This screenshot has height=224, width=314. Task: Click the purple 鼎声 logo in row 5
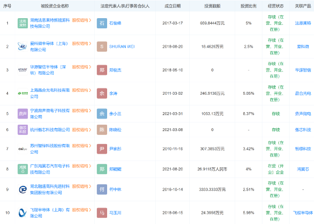click(x=23, y=113)
